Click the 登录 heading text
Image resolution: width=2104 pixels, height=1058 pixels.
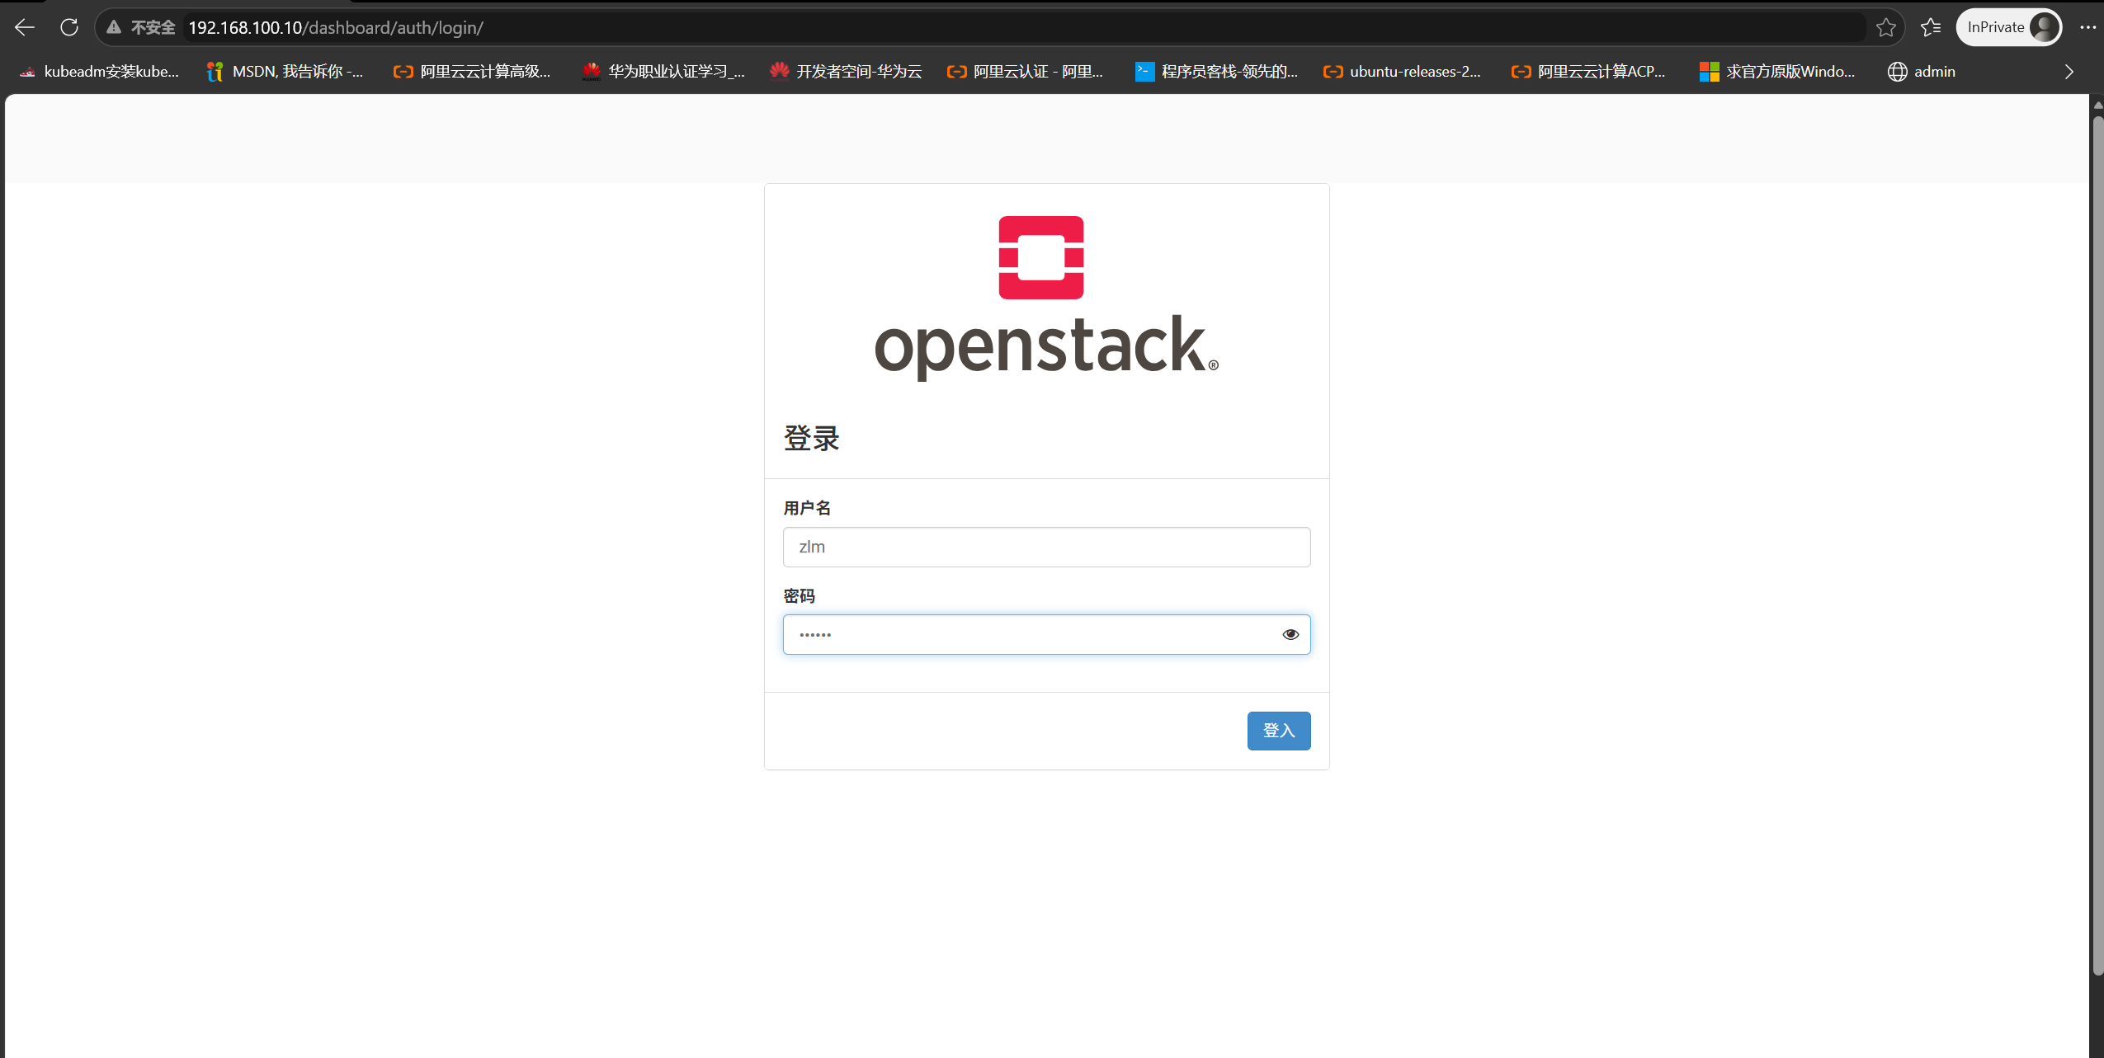(811, 438)
